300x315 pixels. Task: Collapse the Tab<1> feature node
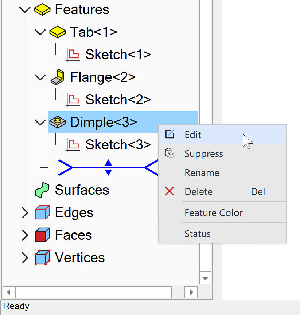[x=40, y=32]
